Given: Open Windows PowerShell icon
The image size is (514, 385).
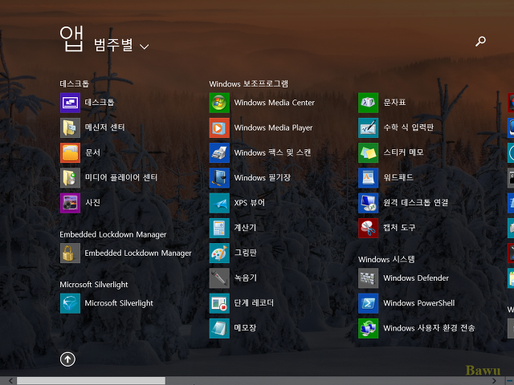Looking at the screenshot, I should (368, 303).
